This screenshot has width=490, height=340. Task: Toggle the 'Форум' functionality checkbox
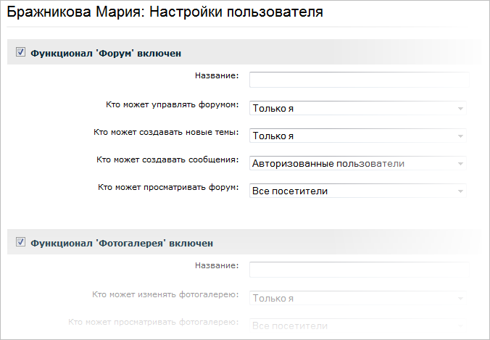point(20,52)
